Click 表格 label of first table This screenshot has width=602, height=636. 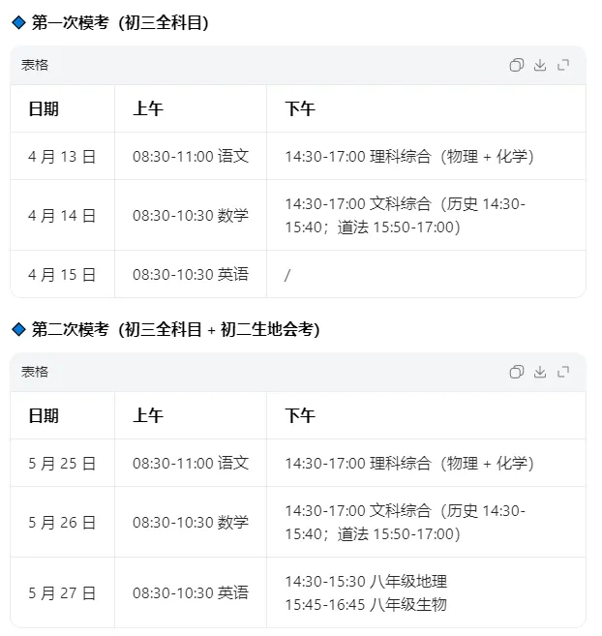click(x=35, y=65)
